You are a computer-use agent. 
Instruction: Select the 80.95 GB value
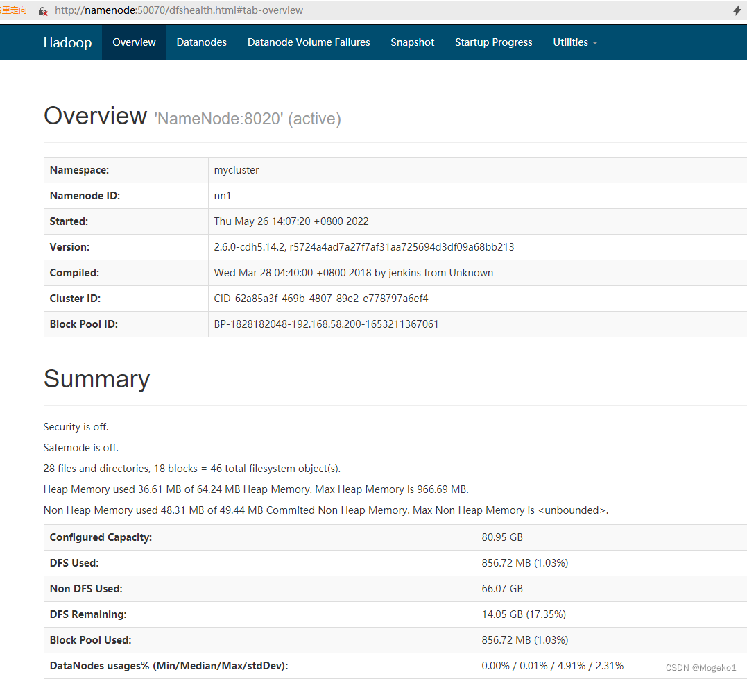point(502,538)
